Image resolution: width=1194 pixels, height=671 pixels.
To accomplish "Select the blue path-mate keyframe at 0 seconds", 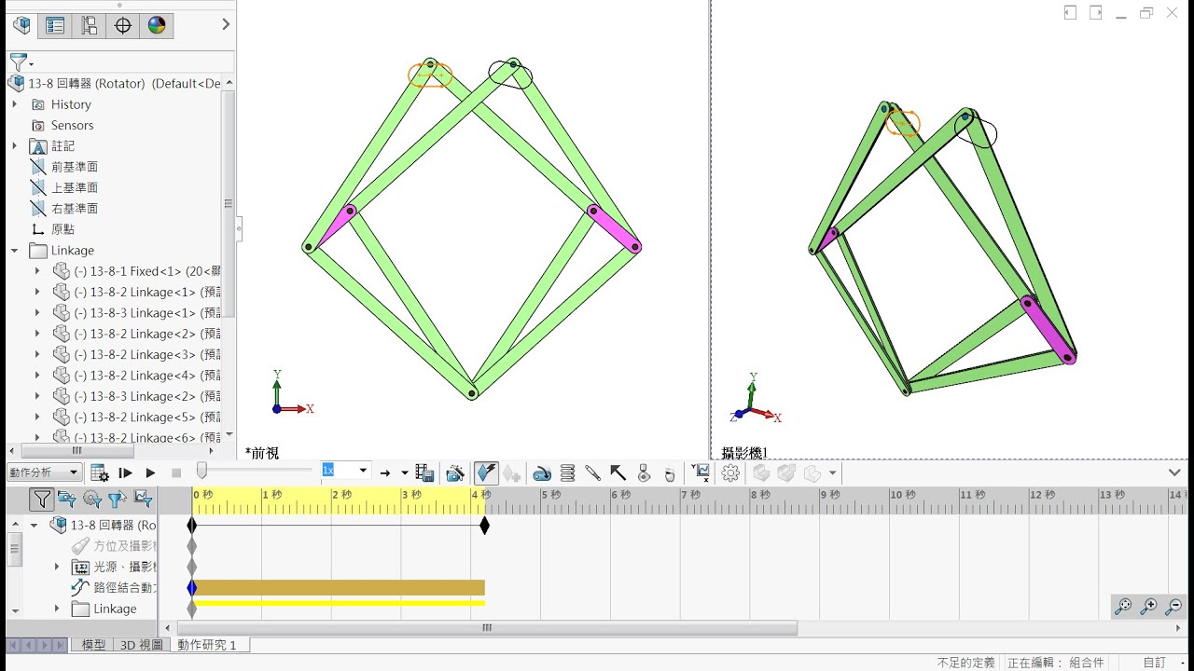I will (192, 588).
